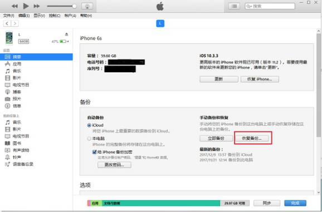Open the AirPlay output button
This screenshot has height=212, width=322.
pos(87,6)
